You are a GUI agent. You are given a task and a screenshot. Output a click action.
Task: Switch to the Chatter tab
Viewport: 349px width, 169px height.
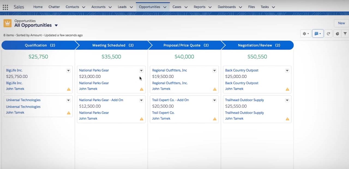(54, 7)
